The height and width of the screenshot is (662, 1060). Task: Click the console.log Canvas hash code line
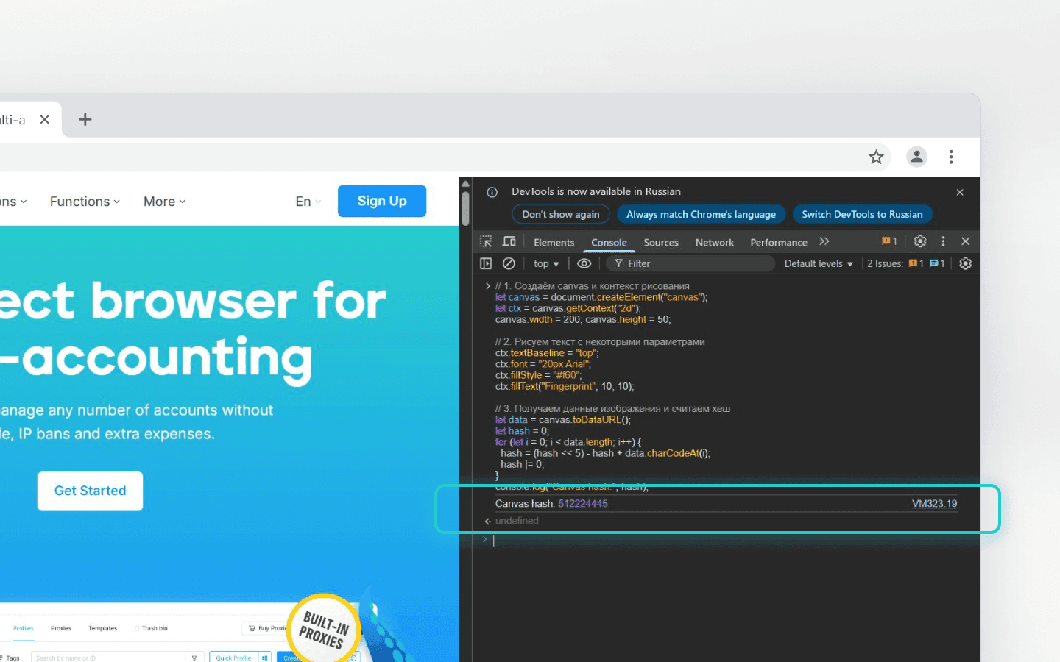572,487
